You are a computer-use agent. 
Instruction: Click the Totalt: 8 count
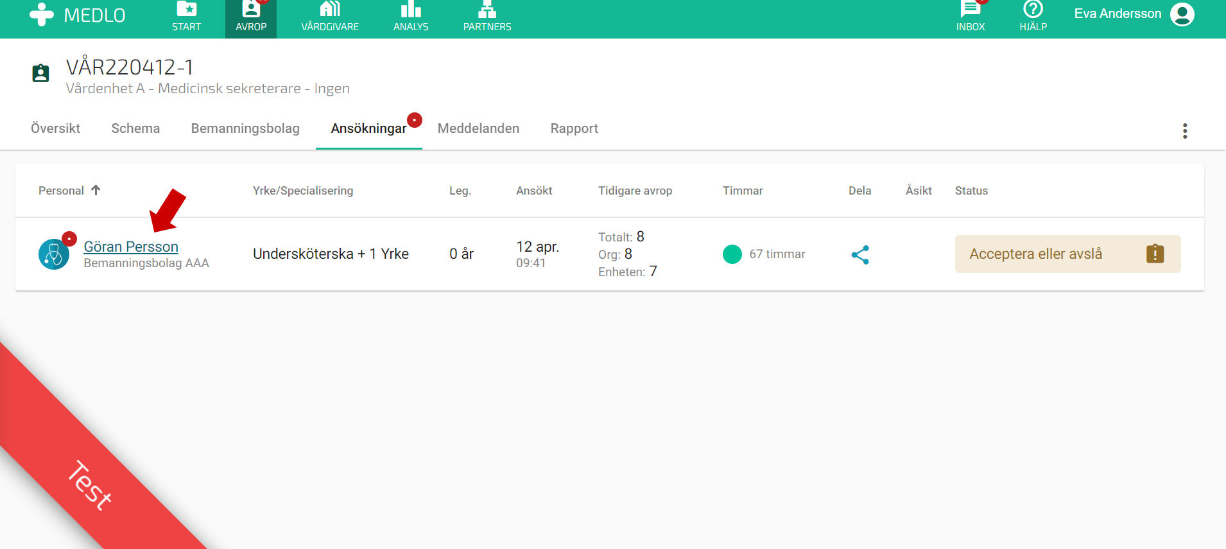click(621, 237)
